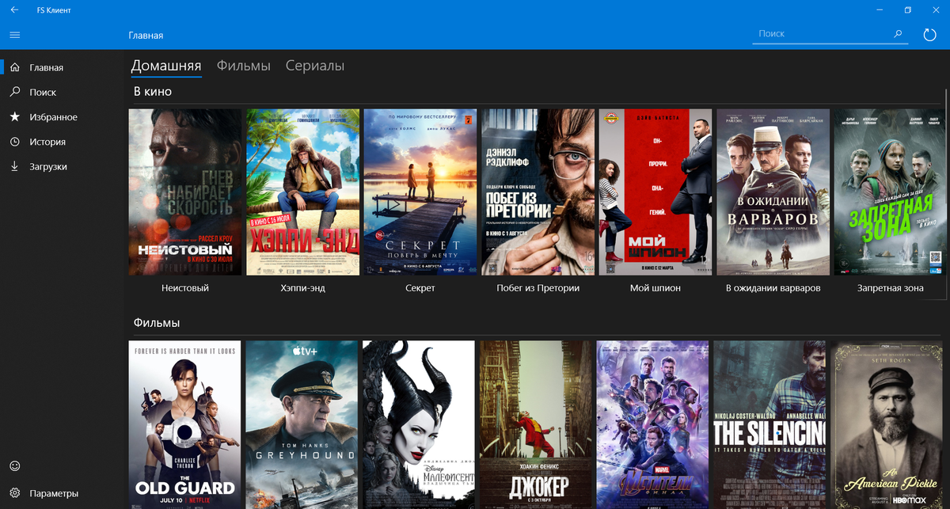The image size is (950, 509).
Task: Open the Мстители Финал movie poster
Action: (x=653, y=424)
